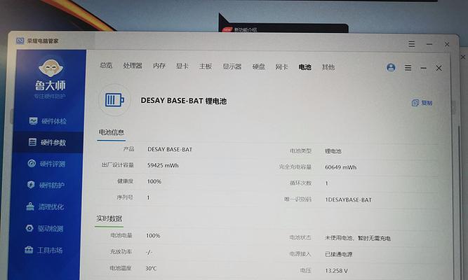The height and width of the screenshot is (280, 468).
Task: Open 工具市场 in sidebar
Action: 45,250
